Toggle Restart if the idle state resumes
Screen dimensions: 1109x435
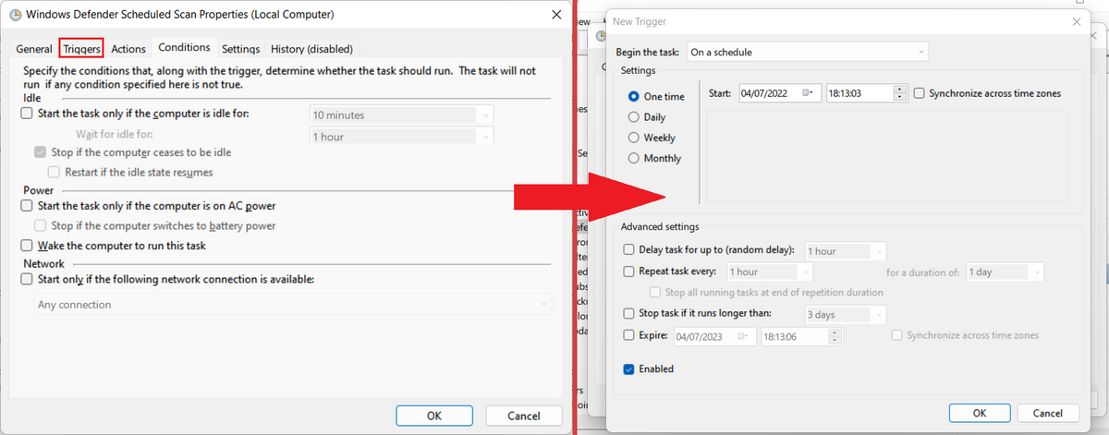(54, 172)
